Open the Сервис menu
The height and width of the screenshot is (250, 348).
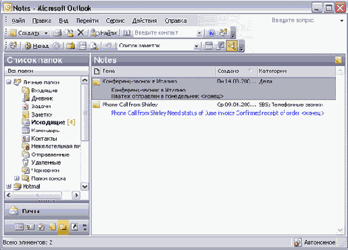pos(115,21)
